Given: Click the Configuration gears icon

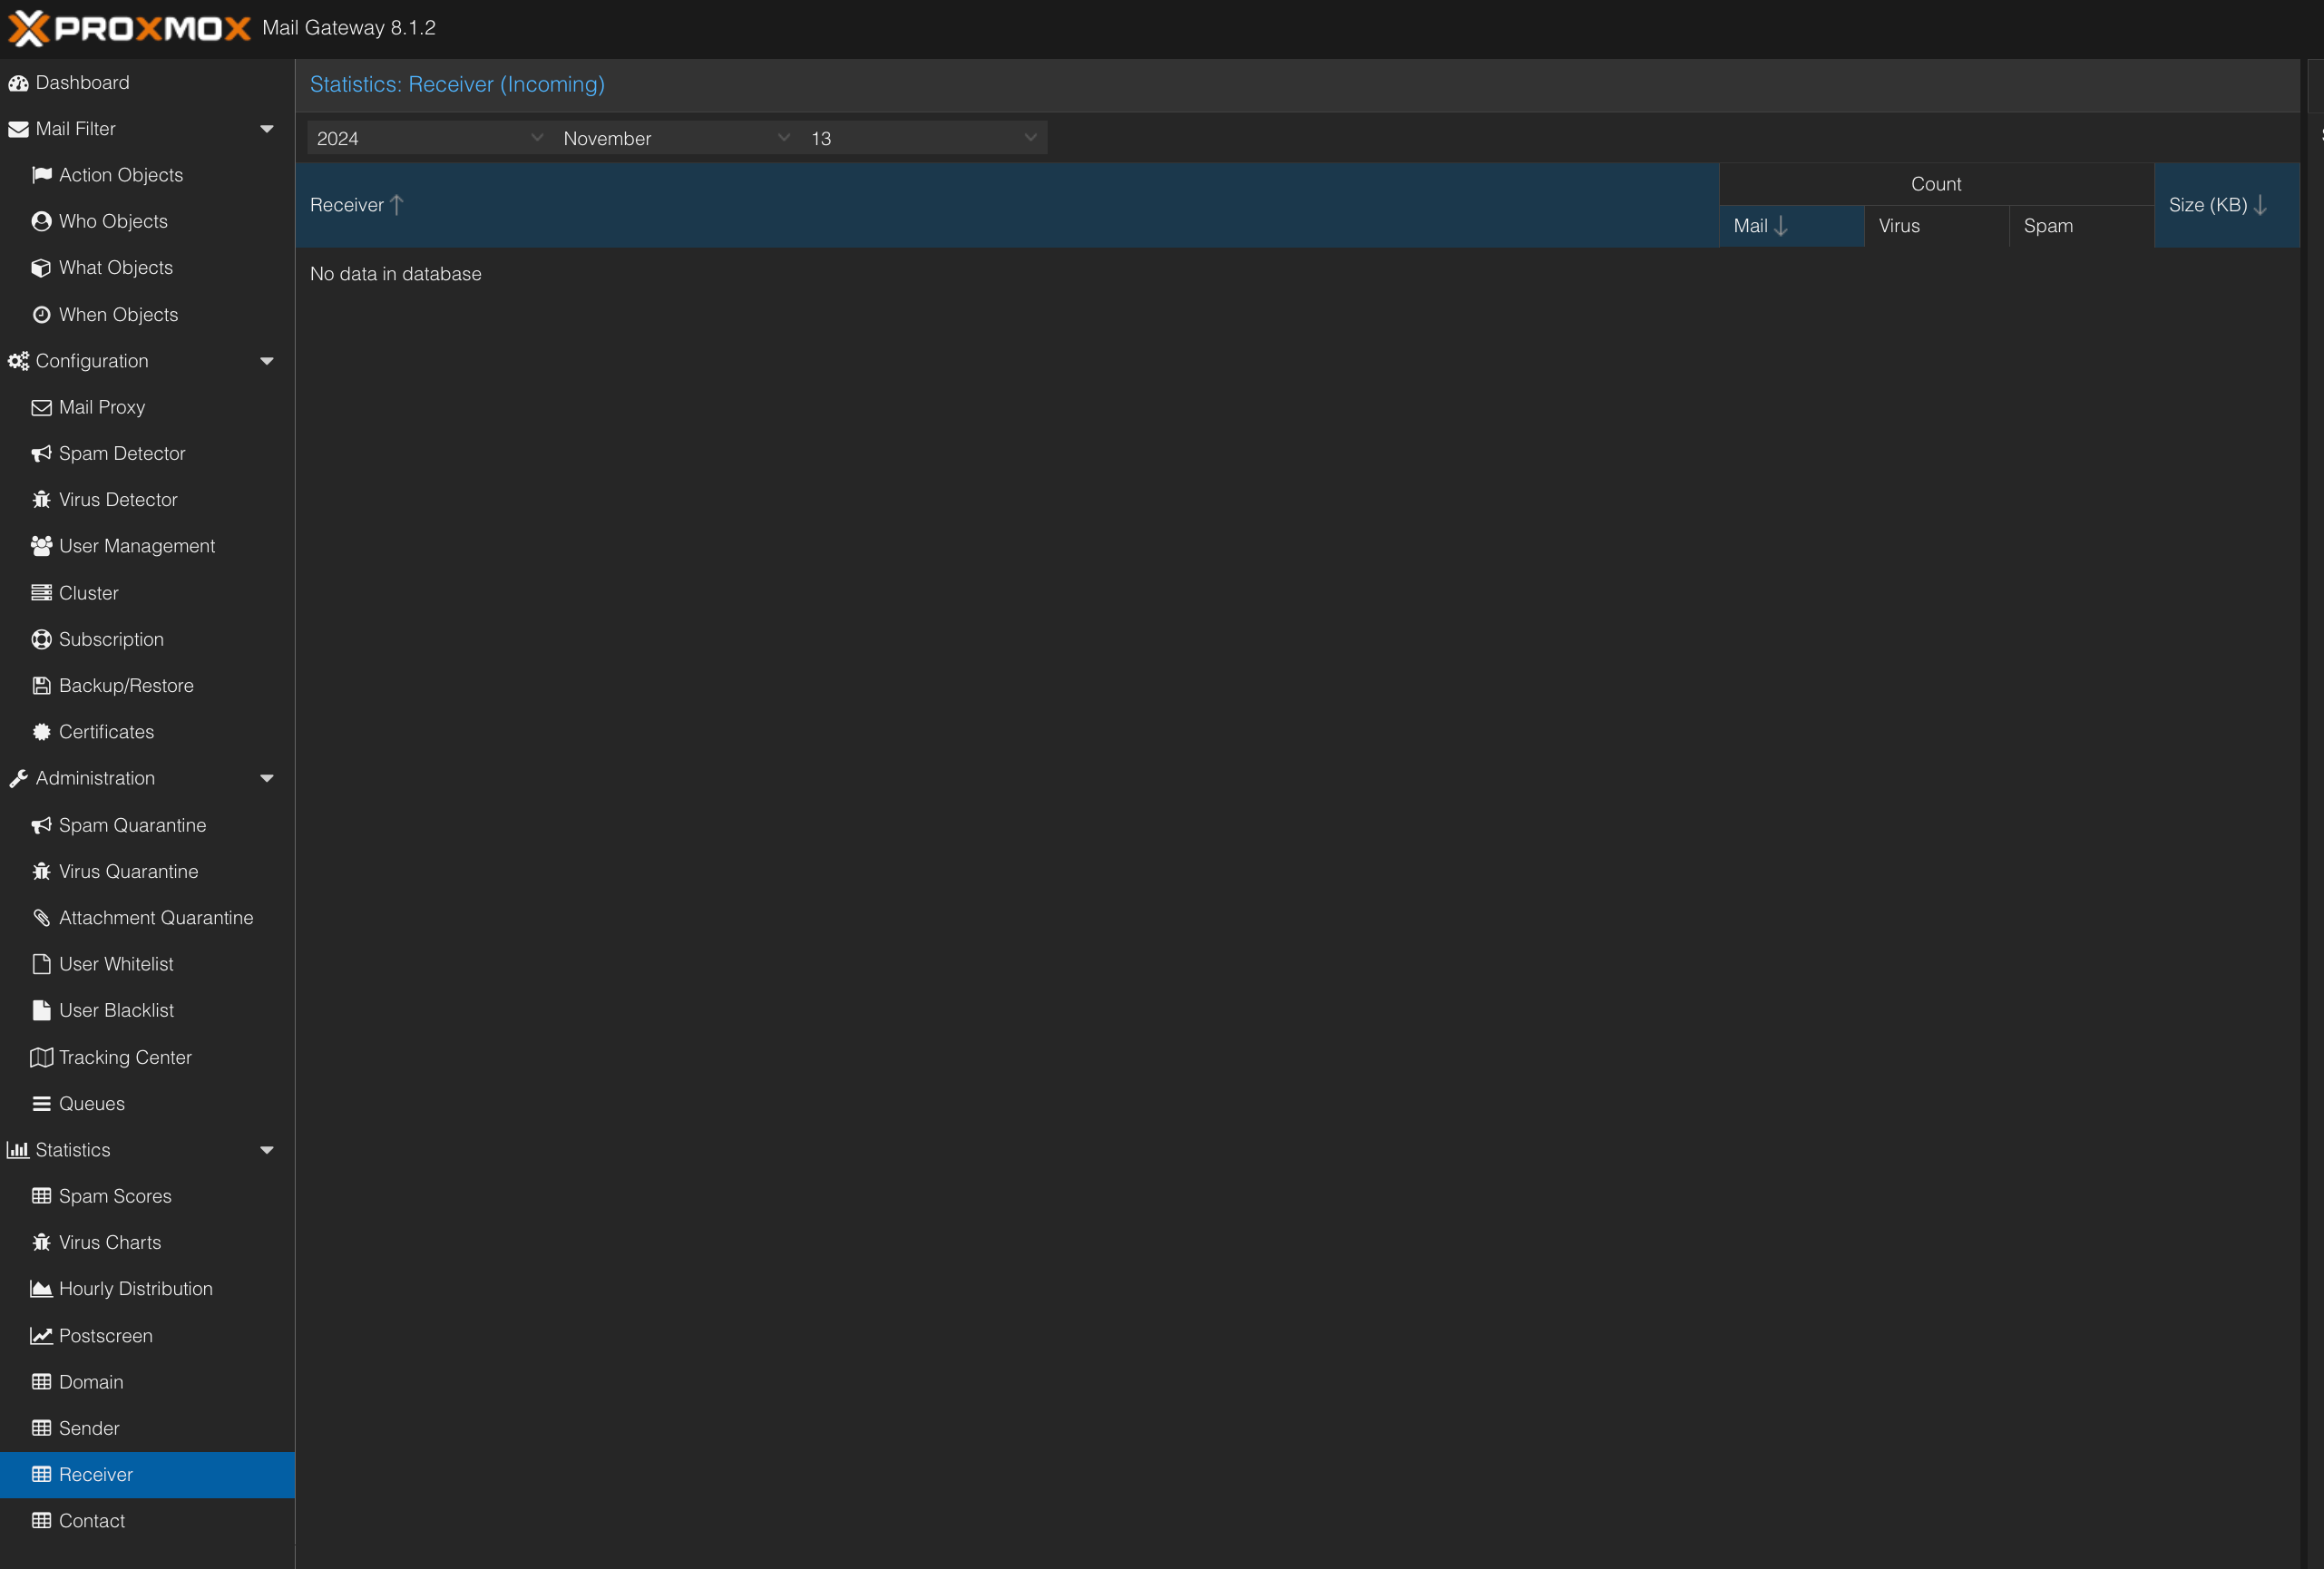Looking at the screenshot, I should [18, 361].
